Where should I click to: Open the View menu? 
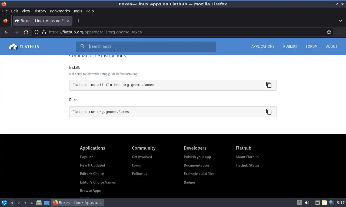26,11
